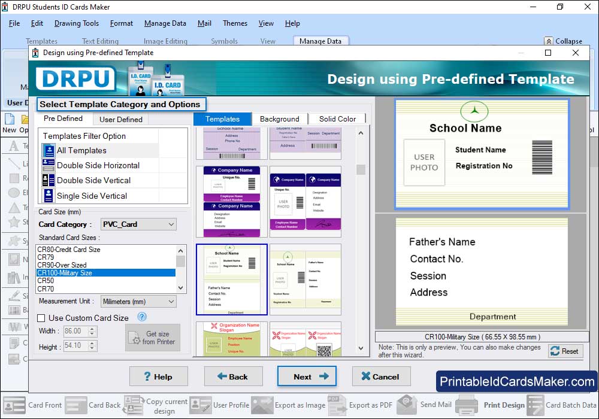This screenshot has height=419, width=599.
Task: Click the Export as Image icon
Action: tap(262, 405)
